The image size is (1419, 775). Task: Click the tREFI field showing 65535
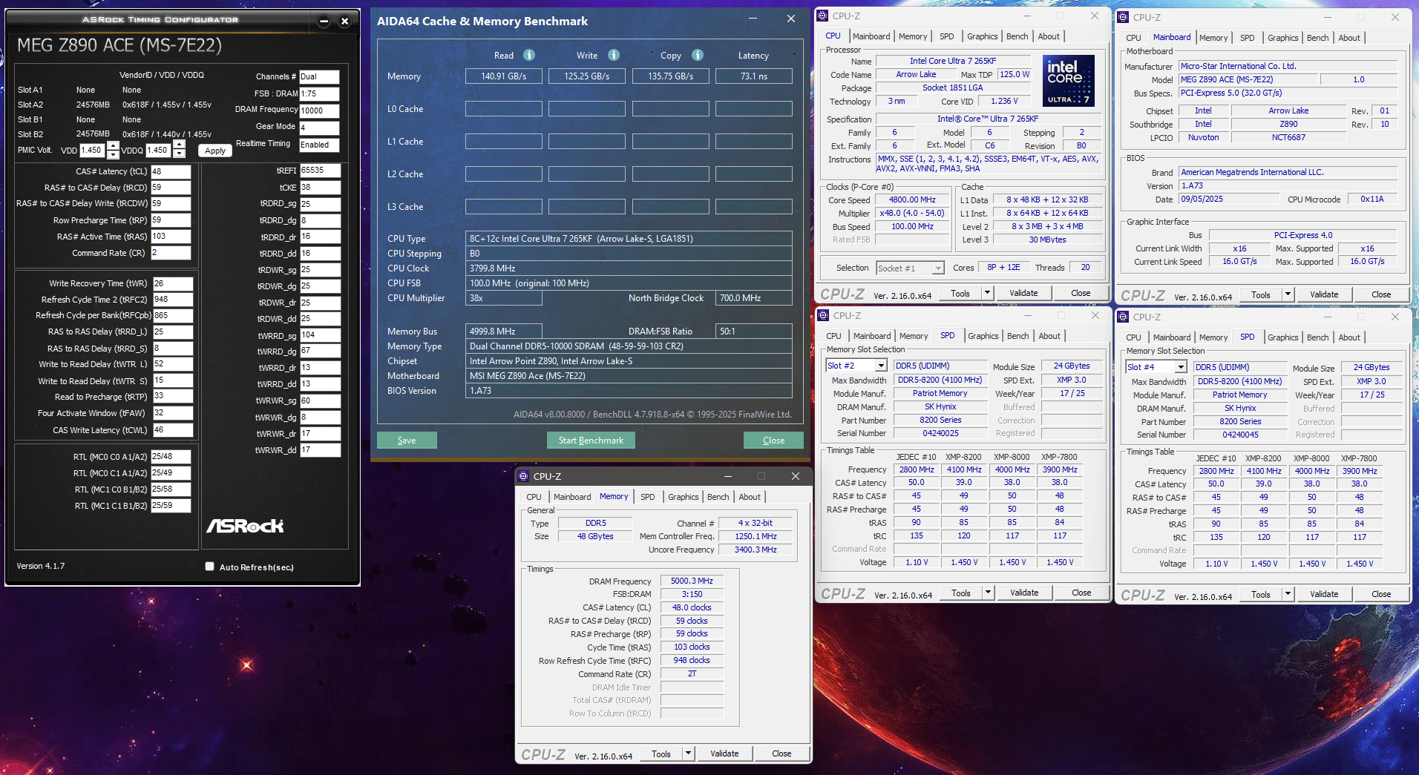click(320, 171)
